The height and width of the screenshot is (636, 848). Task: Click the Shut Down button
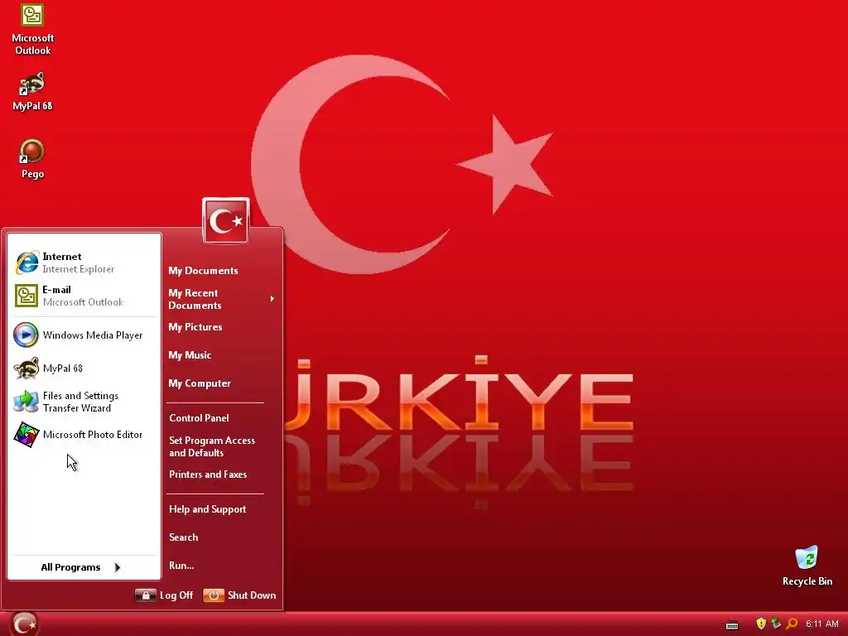click(x=239, y=595)
